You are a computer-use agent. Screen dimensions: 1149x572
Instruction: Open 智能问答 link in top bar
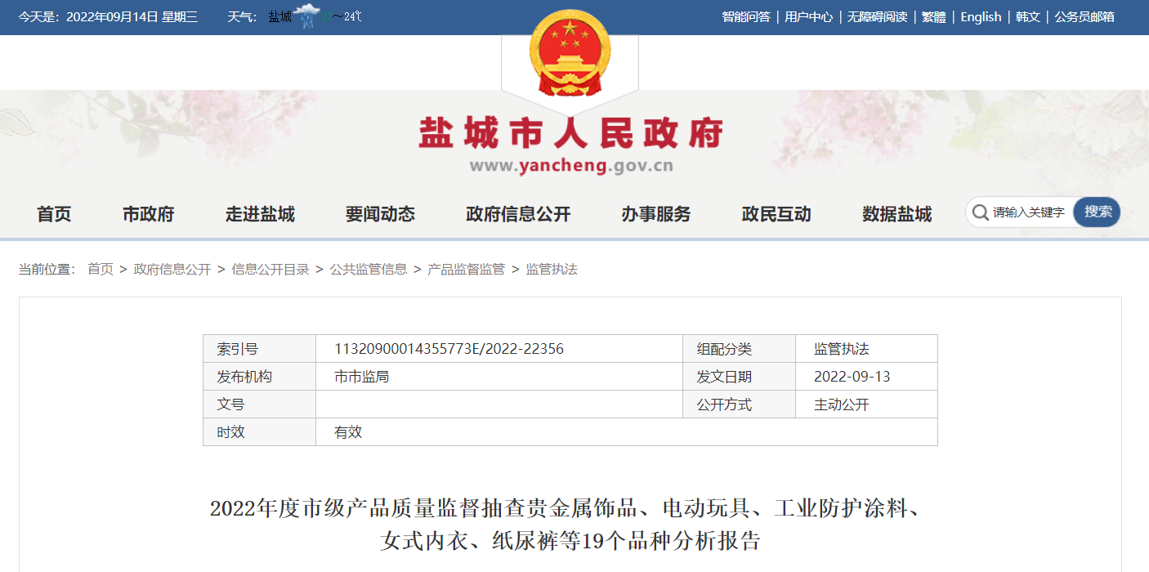pyautogui.click(x=746, y=17)
